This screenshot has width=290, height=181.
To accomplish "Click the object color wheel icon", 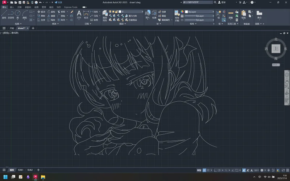I will coord(182,12).
